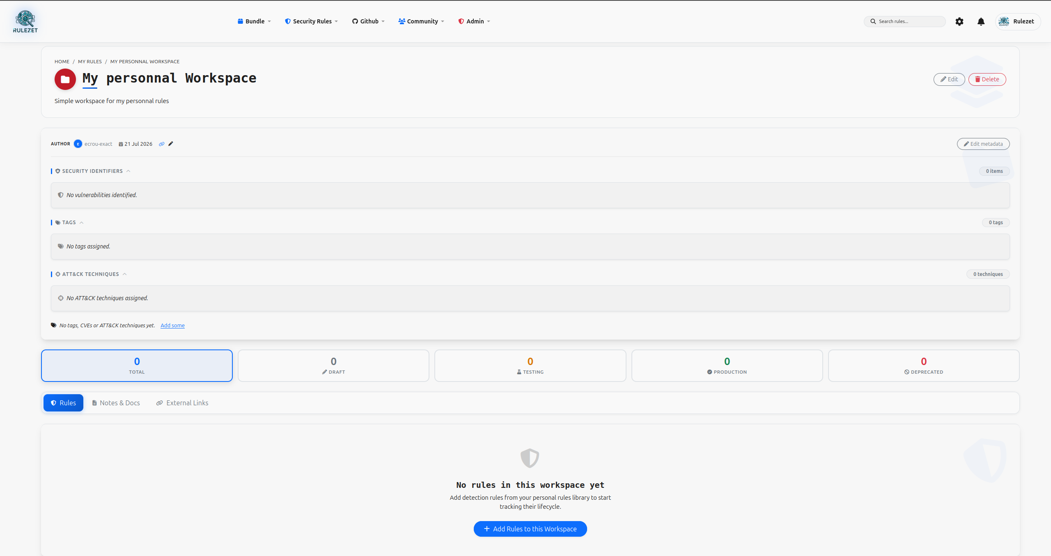
Task: Click the Edit metadata button
Action: 983,144
